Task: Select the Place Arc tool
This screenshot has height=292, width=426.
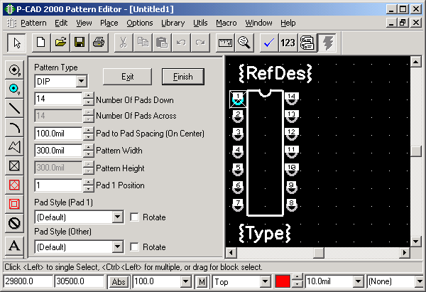Action: (x=14, y=127)
